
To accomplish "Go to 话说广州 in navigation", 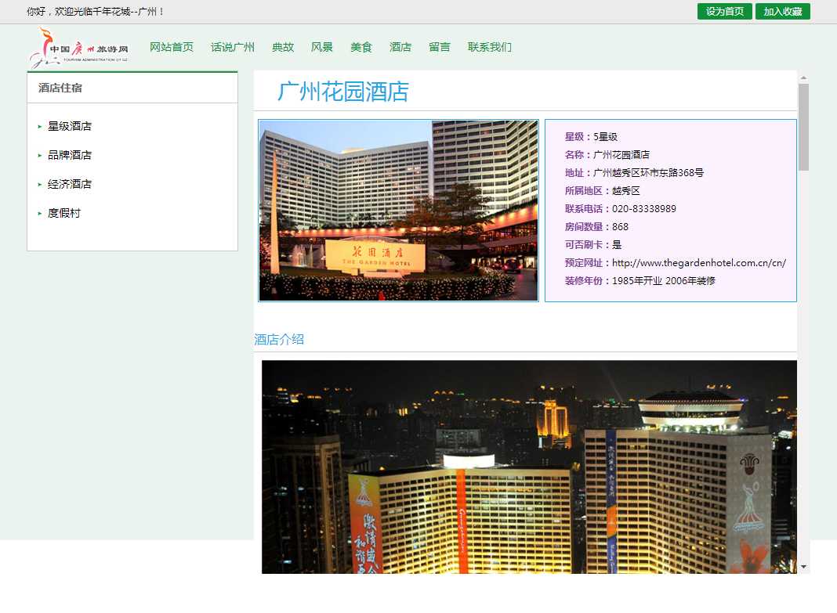I will click(233, 48).
